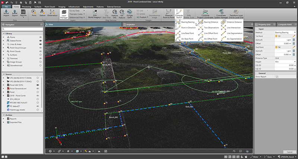Collapse the Library section in Navigator
Screen dimensions: 298x159
(x=4, y=33)
